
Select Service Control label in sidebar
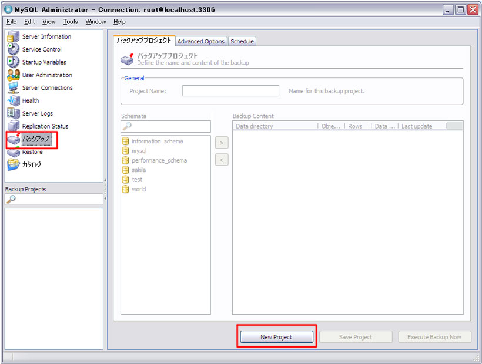click(x=42, y=49)
